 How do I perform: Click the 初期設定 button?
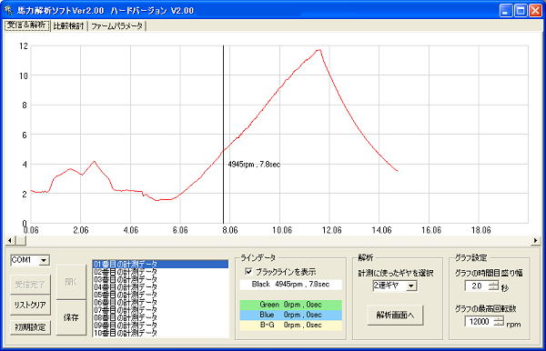(x=30, y=327)
